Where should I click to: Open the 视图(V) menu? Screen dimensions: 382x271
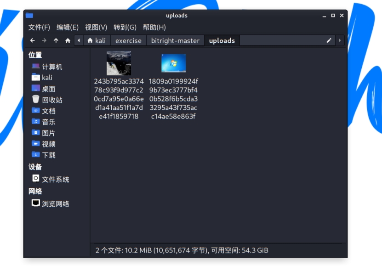[96, 28]
